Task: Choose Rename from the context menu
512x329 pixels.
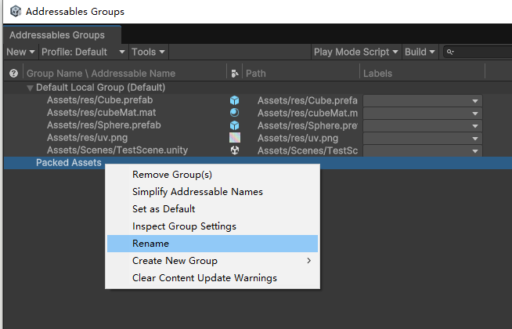Action: [213, 244]
